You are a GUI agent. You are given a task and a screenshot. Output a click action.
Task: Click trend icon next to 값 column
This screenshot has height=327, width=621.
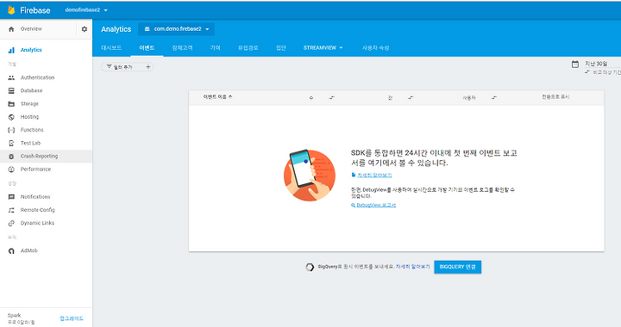click(411, 97)
